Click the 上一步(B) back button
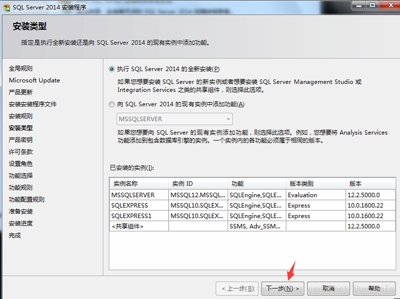Image resolution: width=400 pixels, height=299 pixels. (237, 288)
